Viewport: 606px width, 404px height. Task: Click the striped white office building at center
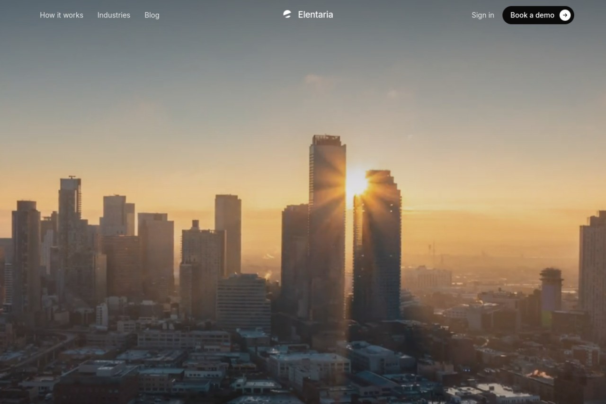point(244,303)
